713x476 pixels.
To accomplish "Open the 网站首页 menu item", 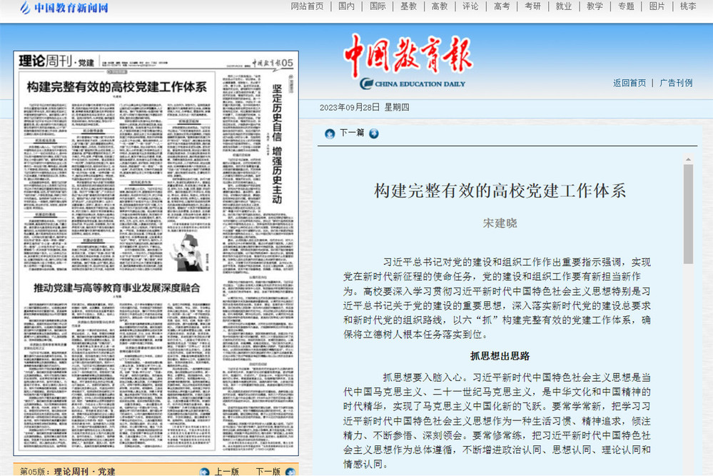I will point(307,6).
